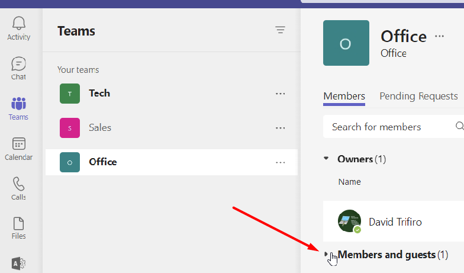Click the Name column header
Image resolution: width=464 pixels, height=273 pixels.
(x=349, y=182)
